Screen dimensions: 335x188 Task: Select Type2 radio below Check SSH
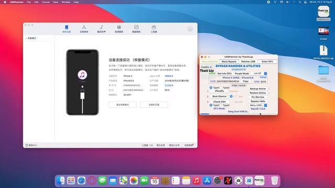(221, 105)
